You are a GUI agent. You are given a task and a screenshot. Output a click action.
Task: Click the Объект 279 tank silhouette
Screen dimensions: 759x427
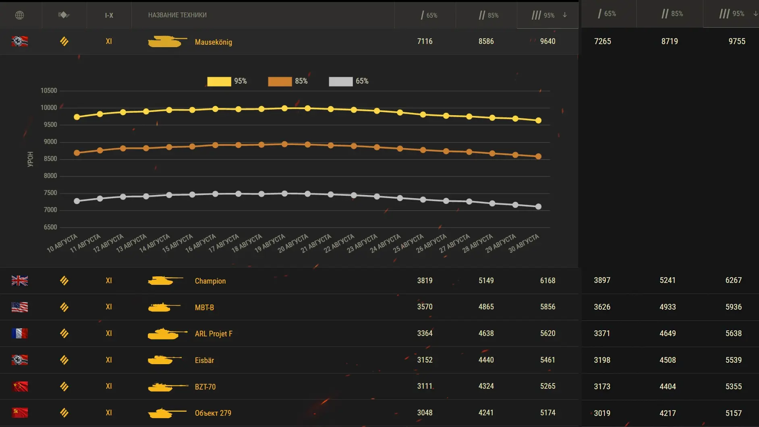click(167, 413)
